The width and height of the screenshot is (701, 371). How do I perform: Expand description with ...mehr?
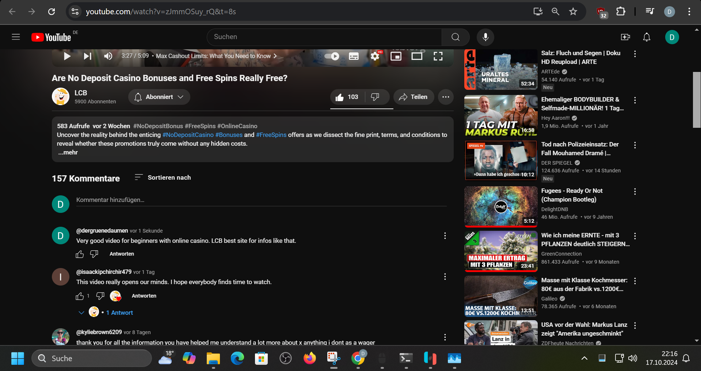click(68, 153)
